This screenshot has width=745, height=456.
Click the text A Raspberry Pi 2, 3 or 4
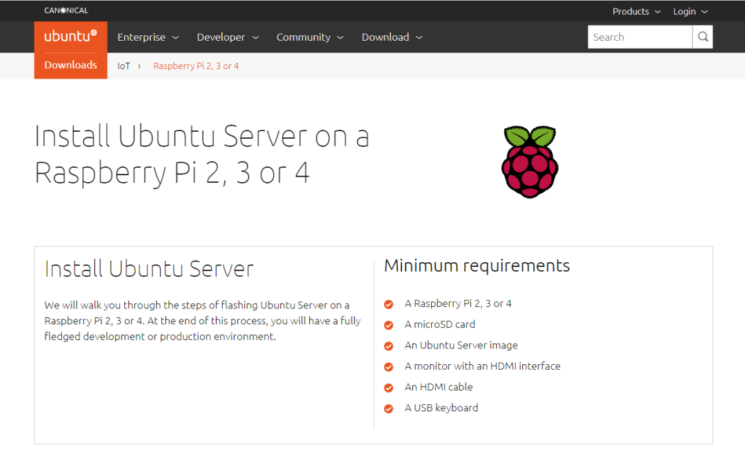[x=457, y=304]
